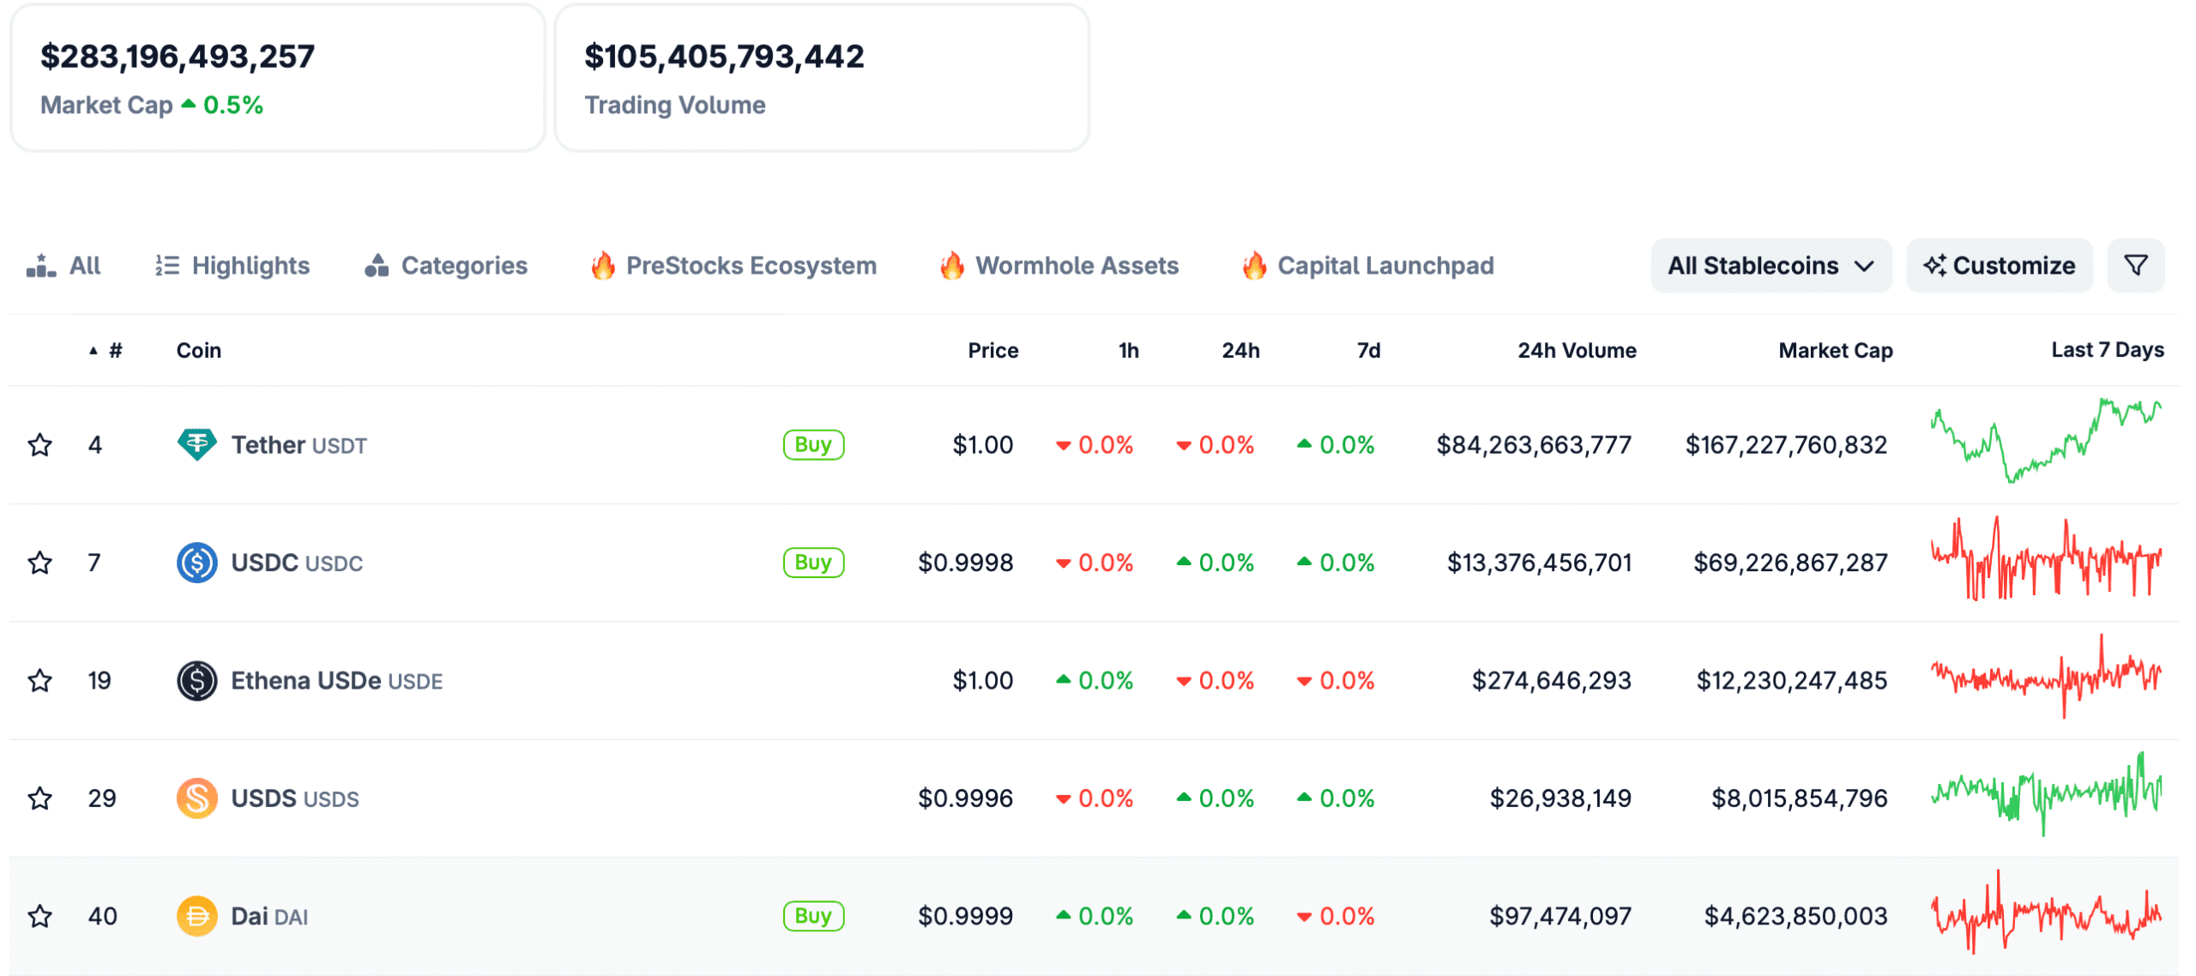
Task: Favorite the Ethena USDe row
Action: [39, 680]
